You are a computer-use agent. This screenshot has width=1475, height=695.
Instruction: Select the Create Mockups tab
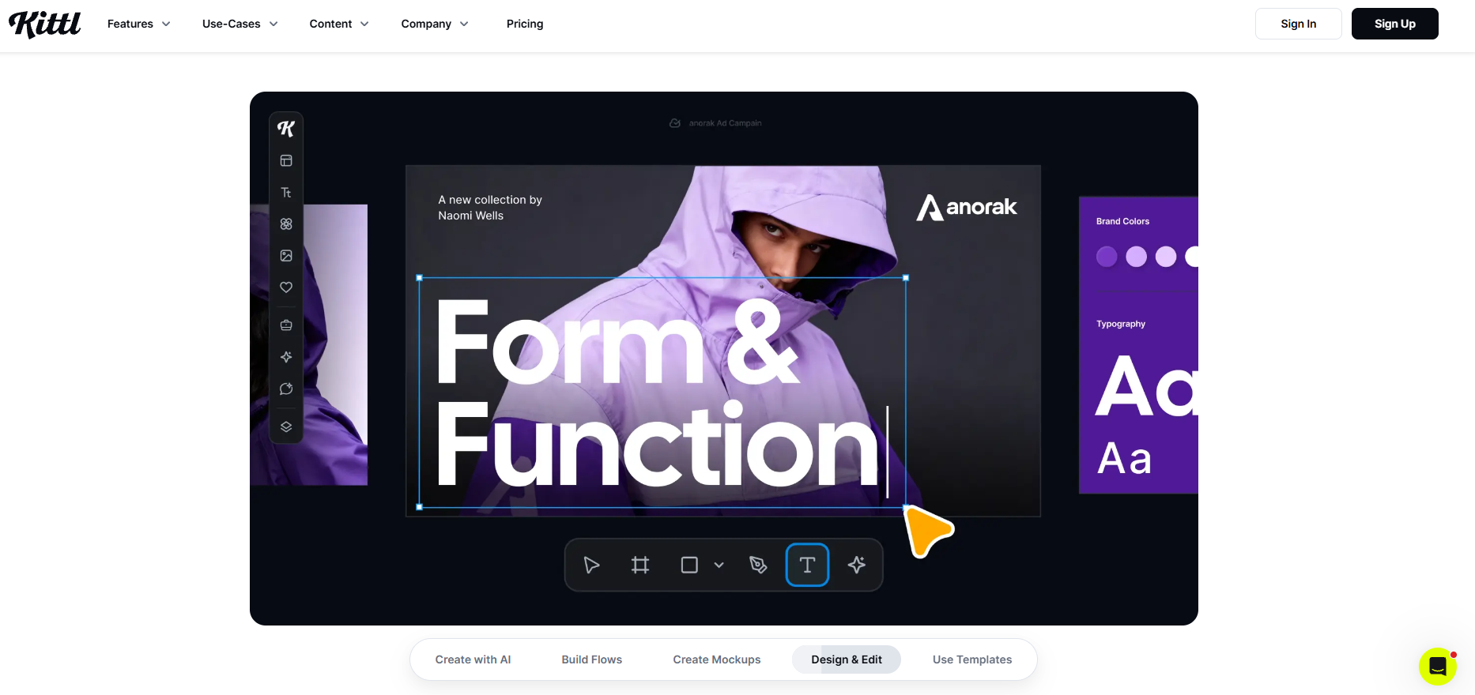click(717, 659)
